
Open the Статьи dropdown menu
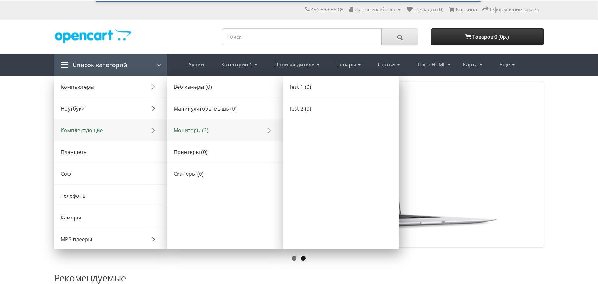(x=389, y=65)
